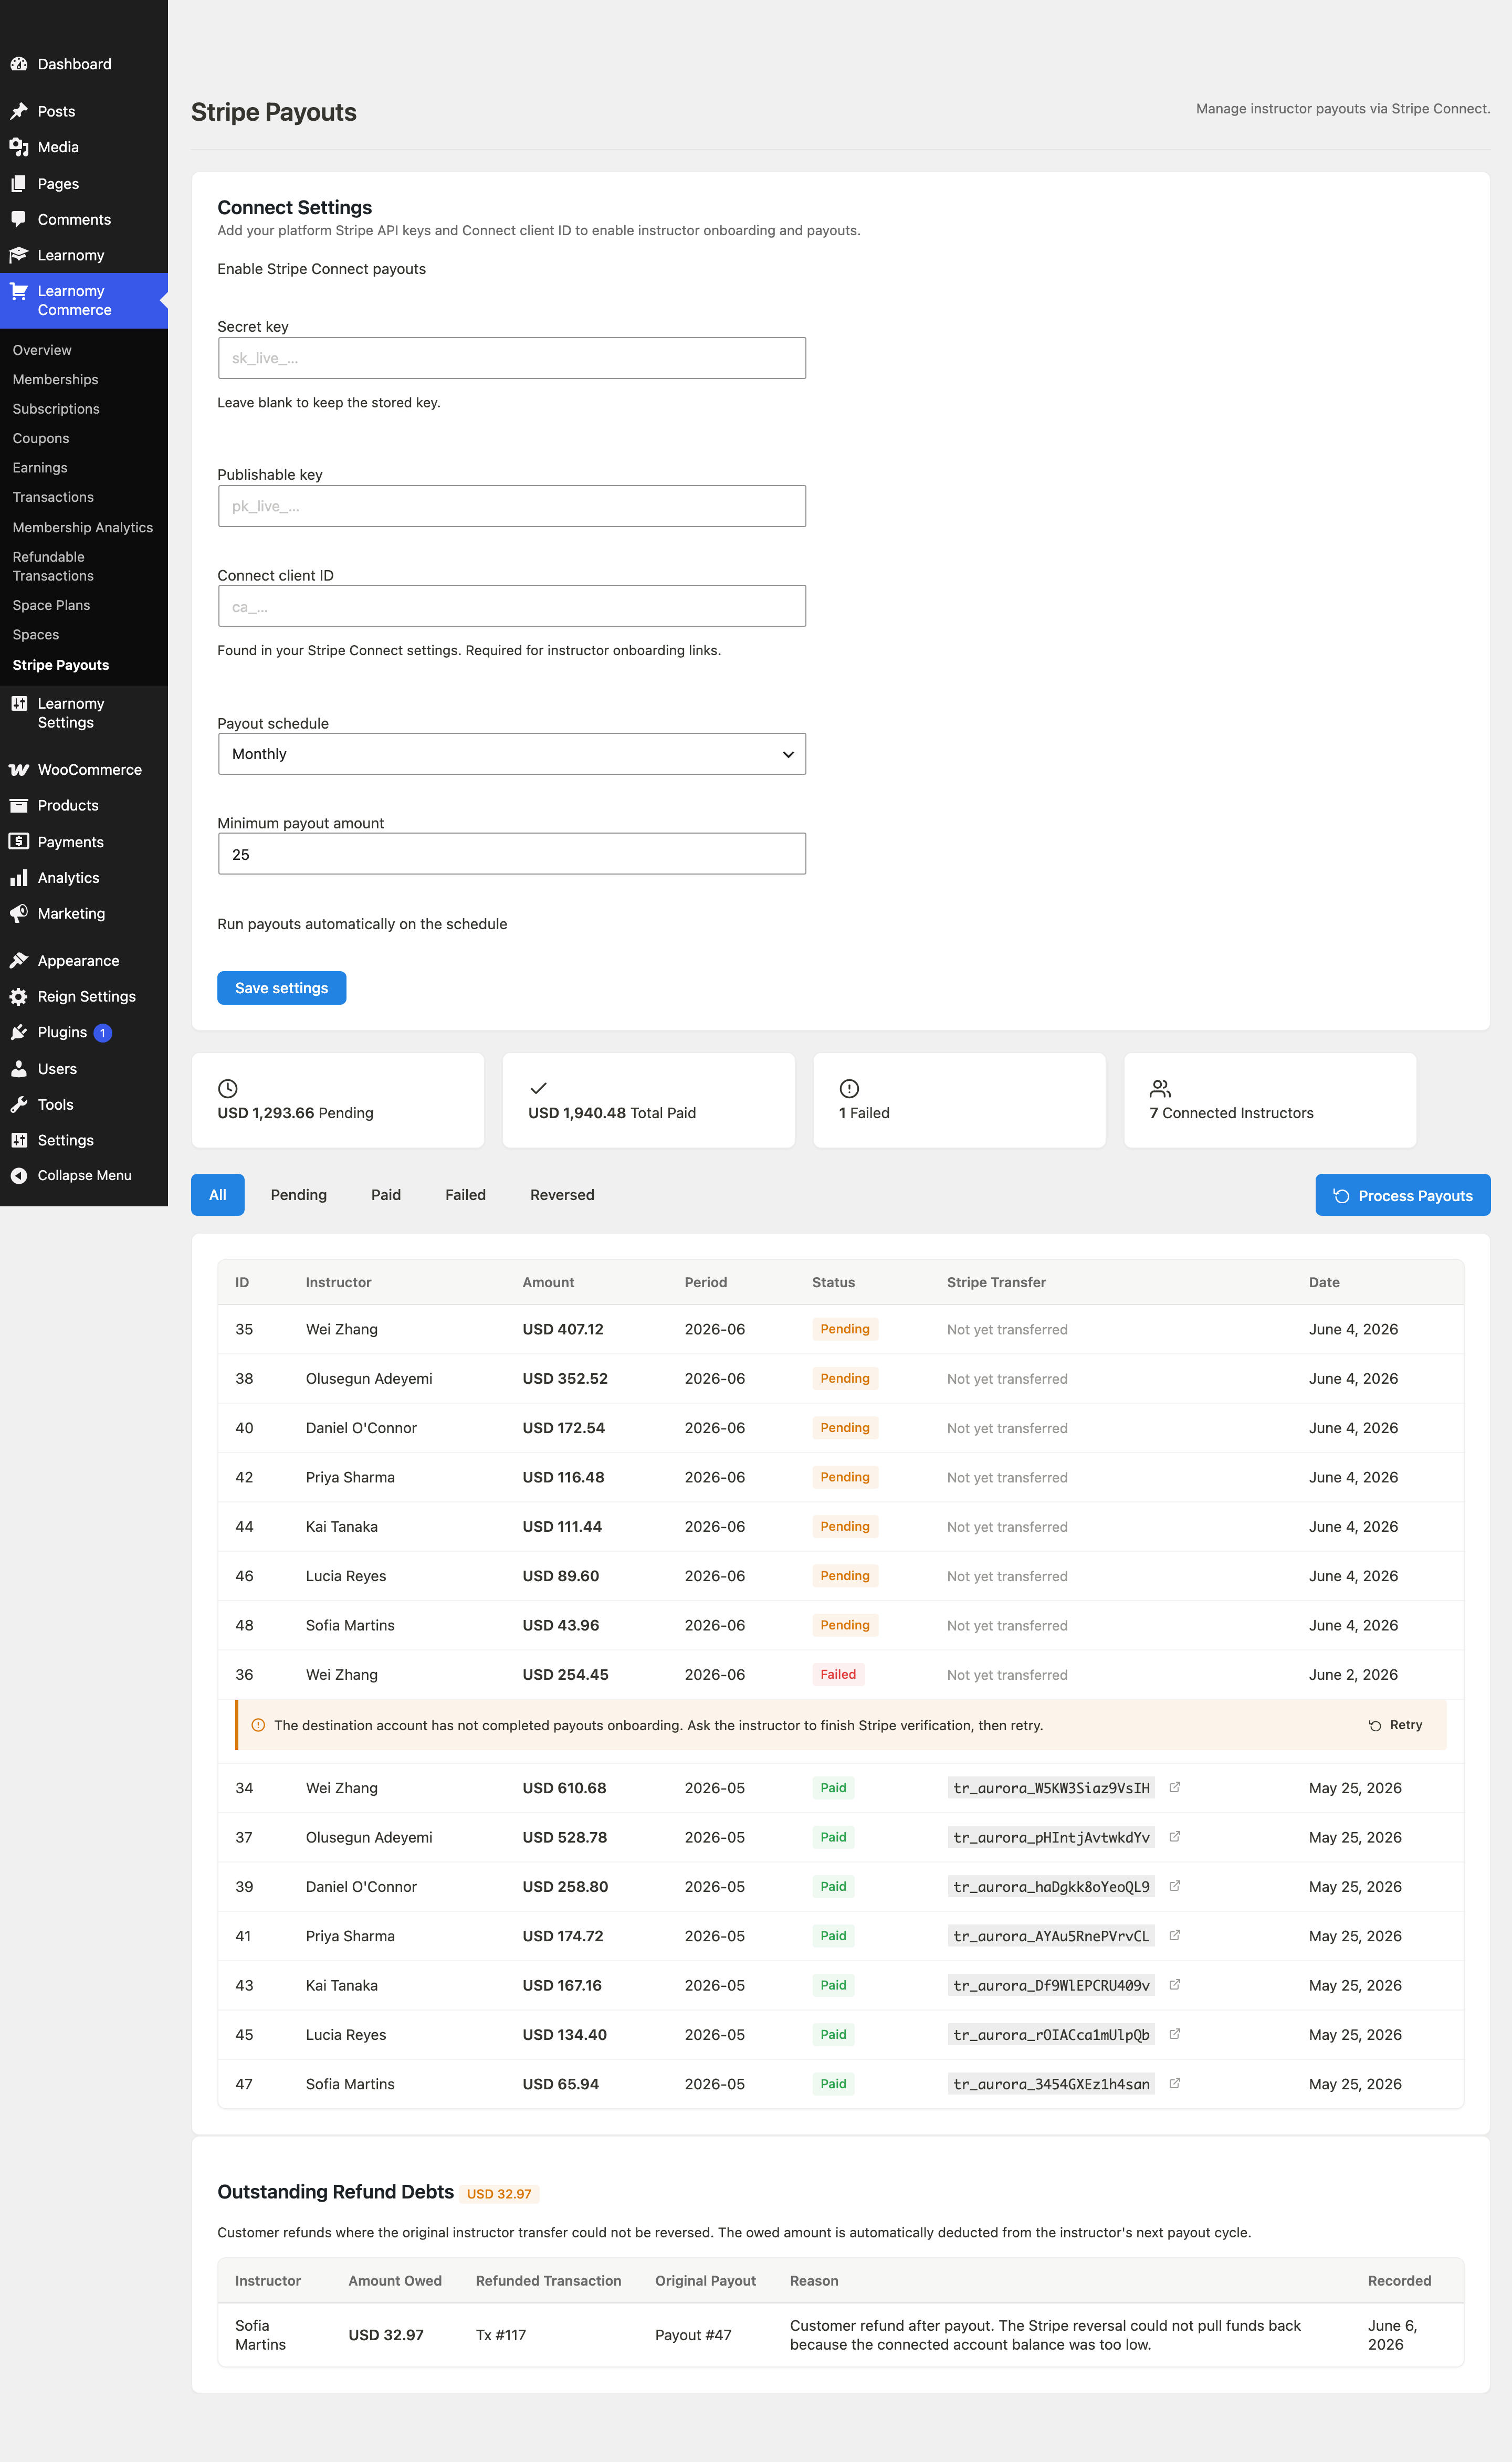Filter payouts by Pending tab
The image size is (1512, 2462).
click(x=299, y=1194)
